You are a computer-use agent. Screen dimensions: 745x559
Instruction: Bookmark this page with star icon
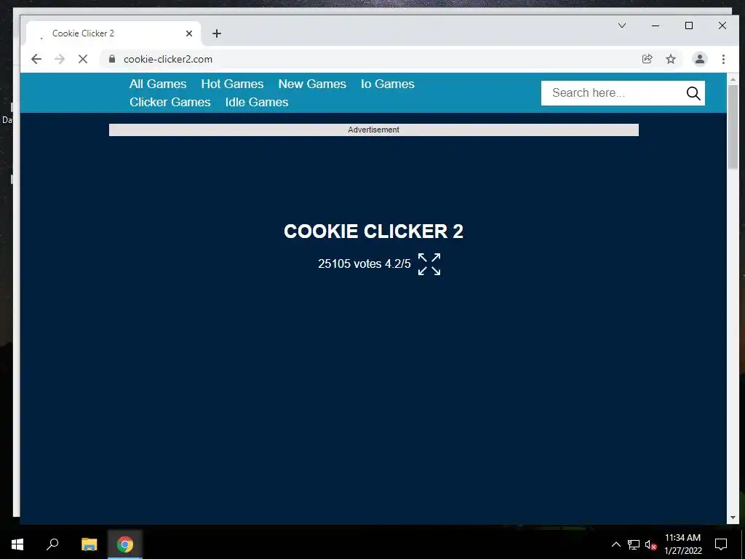[670, 59]
